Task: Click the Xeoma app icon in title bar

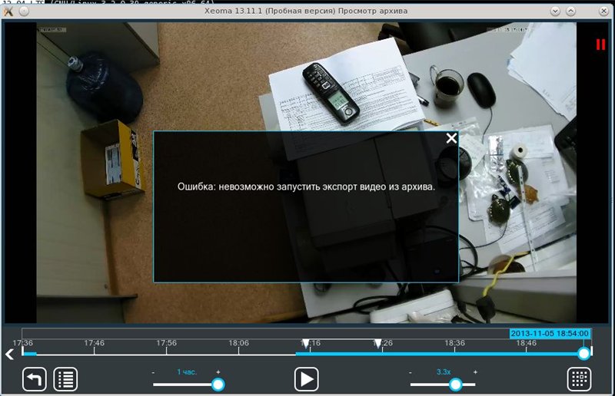Action: 8,12
